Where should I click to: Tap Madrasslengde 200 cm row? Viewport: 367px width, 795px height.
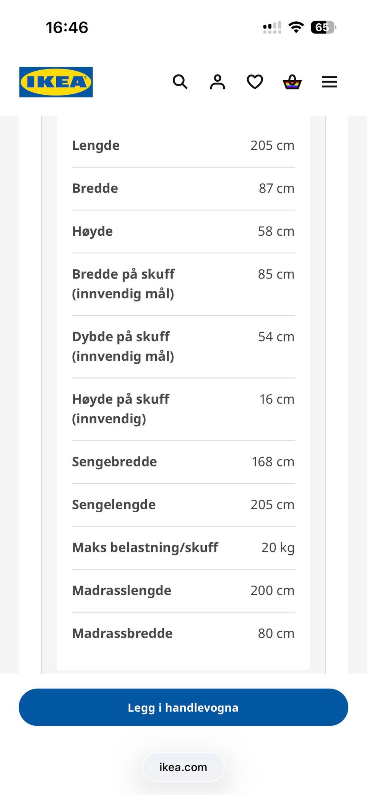coord(183,590)
